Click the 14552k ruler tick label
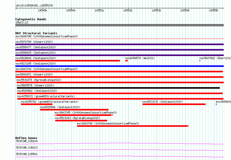Viewport: 231px width, 160px height. click(x=128, y=10)
